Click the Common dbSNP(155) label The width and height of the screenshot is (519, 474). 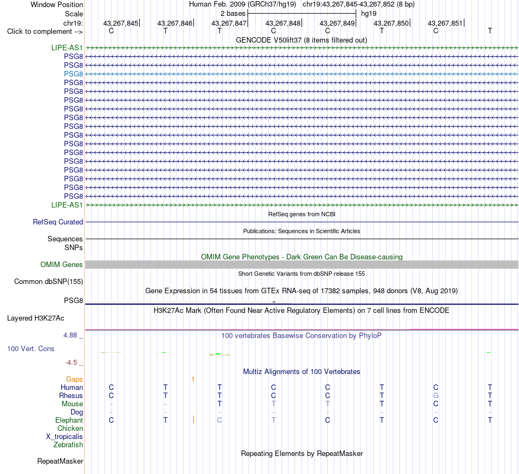(x=49, y=281)
